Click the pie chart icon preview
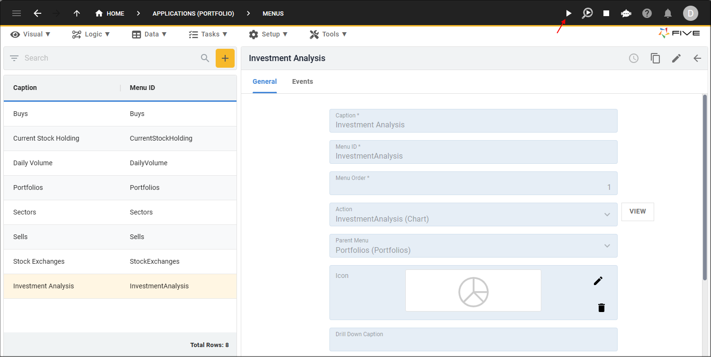 pos(473,291)
